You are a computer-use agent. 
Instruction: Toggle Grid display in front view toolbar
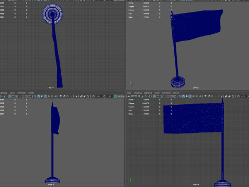10,96
